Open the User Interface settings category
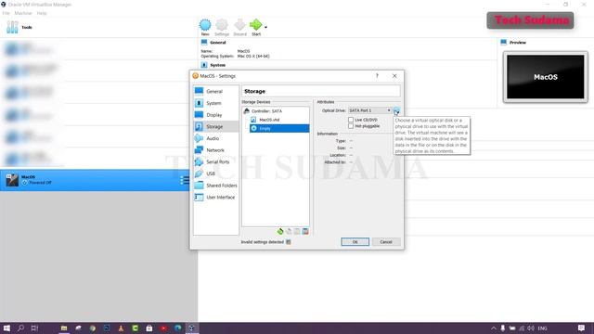 [216, 197]
